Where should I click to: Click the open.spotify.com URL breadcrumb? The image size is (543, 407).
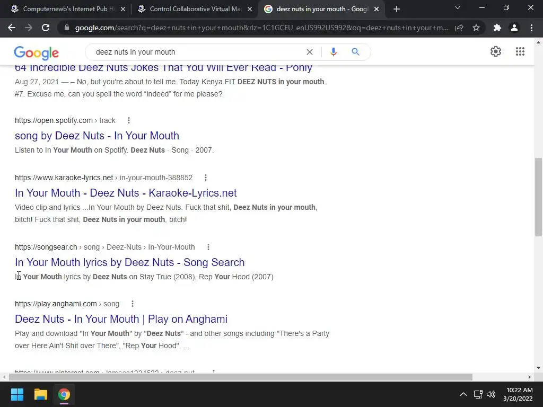65,120
